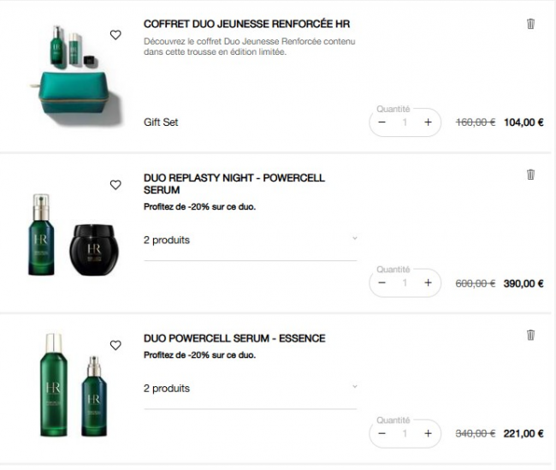
Task: Reduce quantity for Duo Replasty Night
Action: [x=382, y=283]
